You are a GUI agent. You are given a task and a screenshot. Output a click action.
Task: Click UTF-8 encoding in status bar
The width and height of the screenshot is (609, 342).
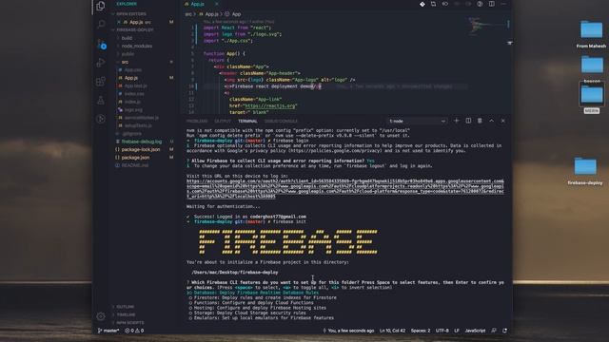click(442, 331)
